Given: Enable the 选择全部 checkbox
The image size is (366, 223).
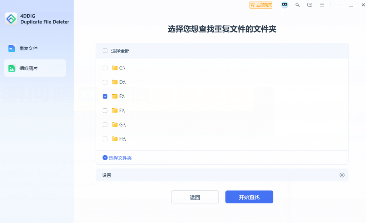Looking at the screenshot, I should pyautogui.click(x=105, y=51).
